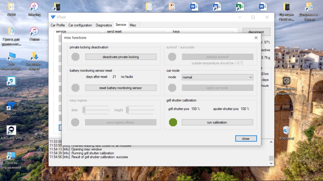This screenshot has width=323, height=181.
Task: Click the log panel scrollbar down arrow
Action: click(271, 163)
